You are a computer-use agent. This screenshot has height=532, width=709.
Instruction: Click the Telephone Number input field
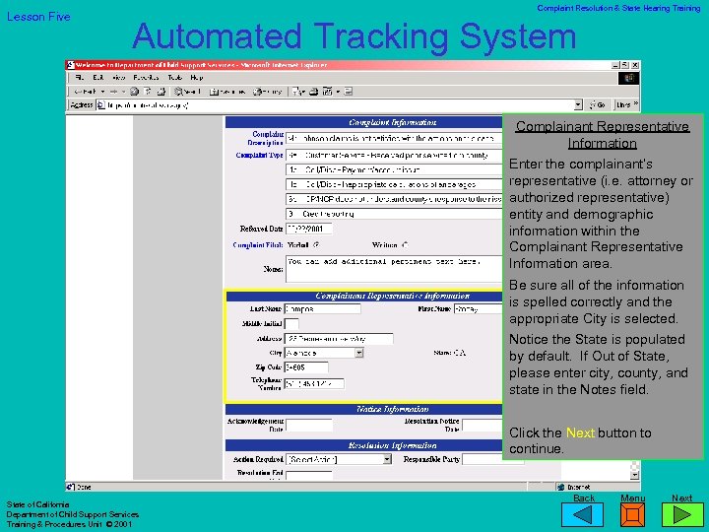[314, 384]
